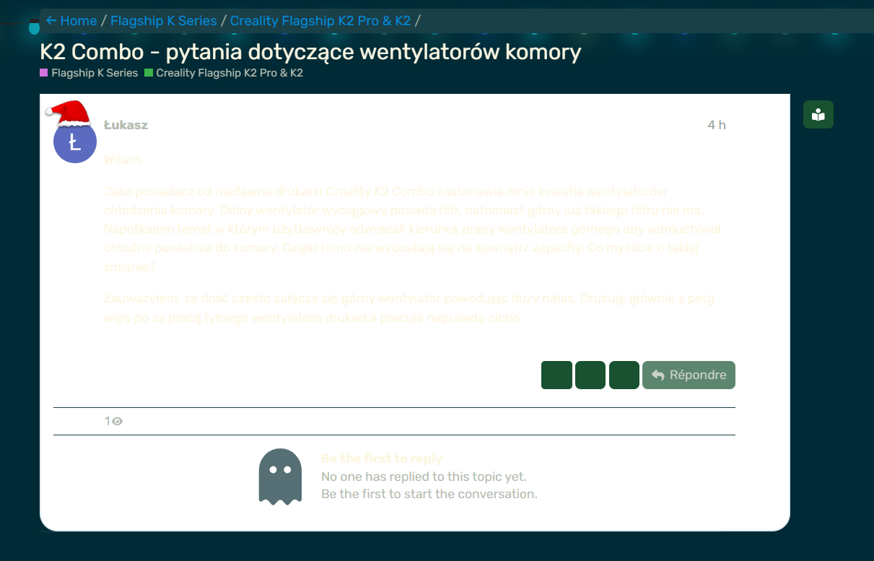Open Creality Flagship K2 Pro & K2 breadcrumb
874x561 pixels.
coord(320,21)
